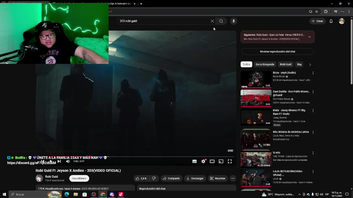The height and width of the screenshot is (198, 353).
Task: Dislike this video
Action: 154,178
